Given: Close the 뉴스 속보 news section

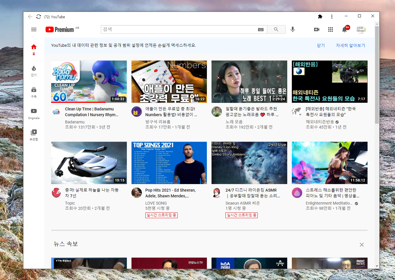Looking at the screenshot, I should (x=361, y=245).
